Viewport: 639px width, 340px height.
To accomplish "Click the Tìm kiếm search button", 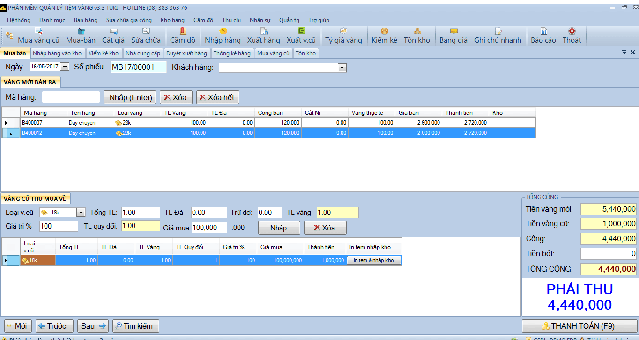I will pos(135,326).
